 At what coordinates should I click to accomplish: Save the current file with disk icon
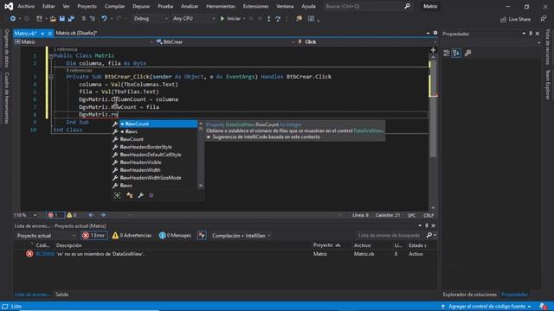pyautogui.click(x=61, y=18)
